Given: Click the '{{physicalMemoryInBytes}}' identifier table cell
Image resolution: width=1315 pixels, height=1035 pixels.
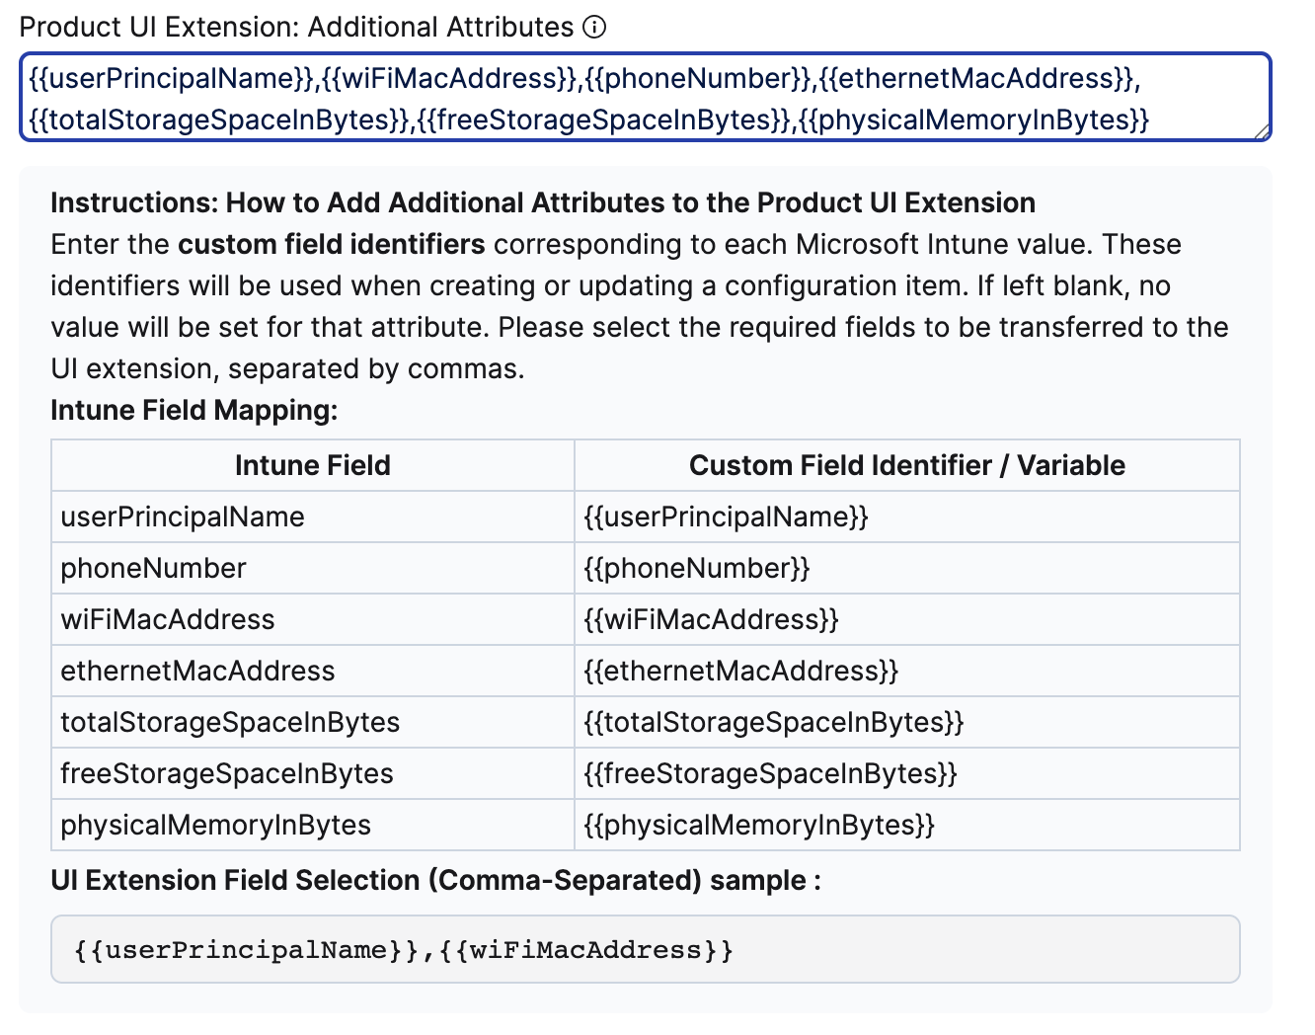Looking at the screenshot, I should tap(907, 825).
